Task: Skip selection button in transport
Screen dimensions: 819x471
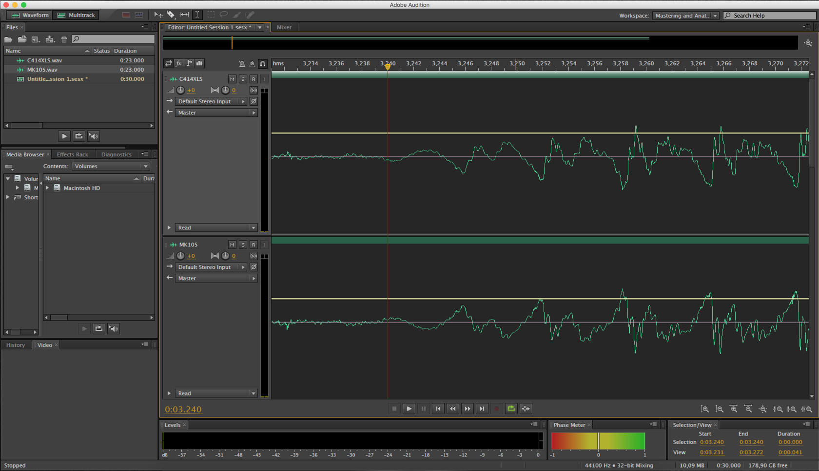Action: coord(526,409)
